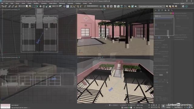The width and height of the screenshot is (194, 109).
Task: Open the Rendering menu
Action: coord(62,3)
